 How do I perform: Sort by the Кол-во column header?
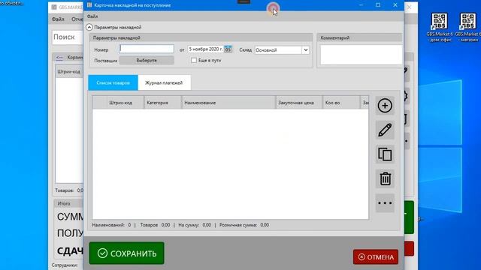tap(340, 103)
